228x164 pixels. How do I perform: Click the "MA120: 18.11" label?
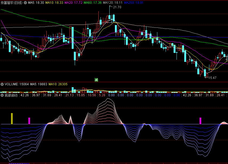point(113,3)
